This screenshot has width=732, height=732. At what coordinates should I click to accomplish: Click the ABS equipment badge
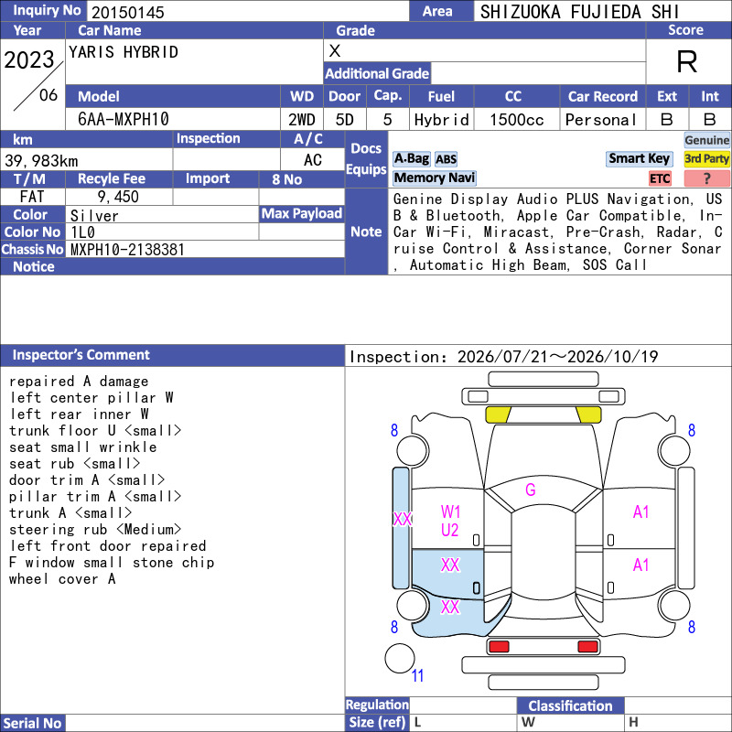point(446,159)
